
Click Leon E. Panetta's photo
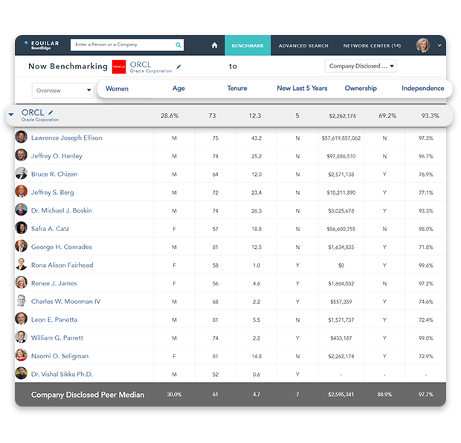(21, 319)
